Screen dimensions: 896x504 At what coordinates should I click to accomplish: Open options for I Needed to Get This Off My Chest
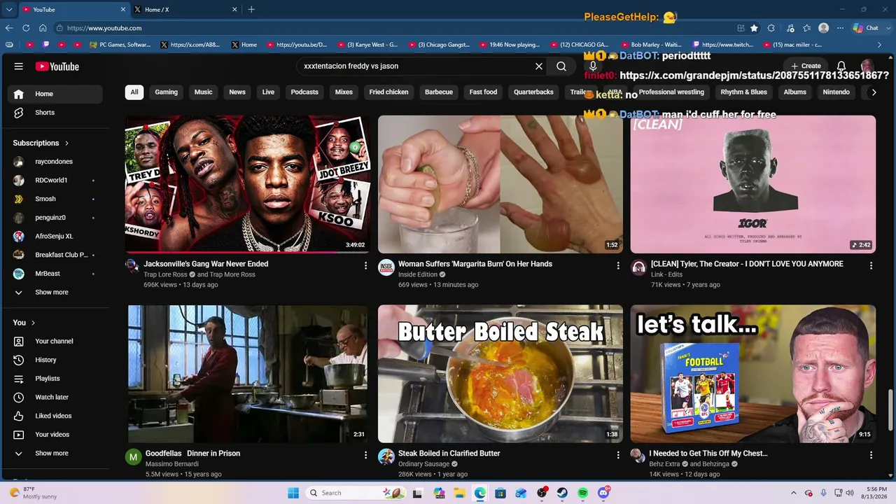point(871,455)
